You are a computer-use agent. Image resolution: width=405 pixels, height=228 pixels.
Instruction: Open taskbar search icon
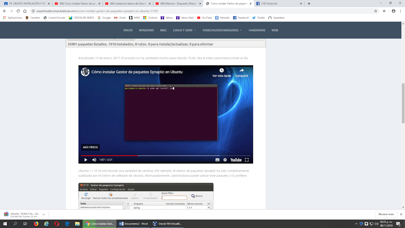click(x=15, y=224)
